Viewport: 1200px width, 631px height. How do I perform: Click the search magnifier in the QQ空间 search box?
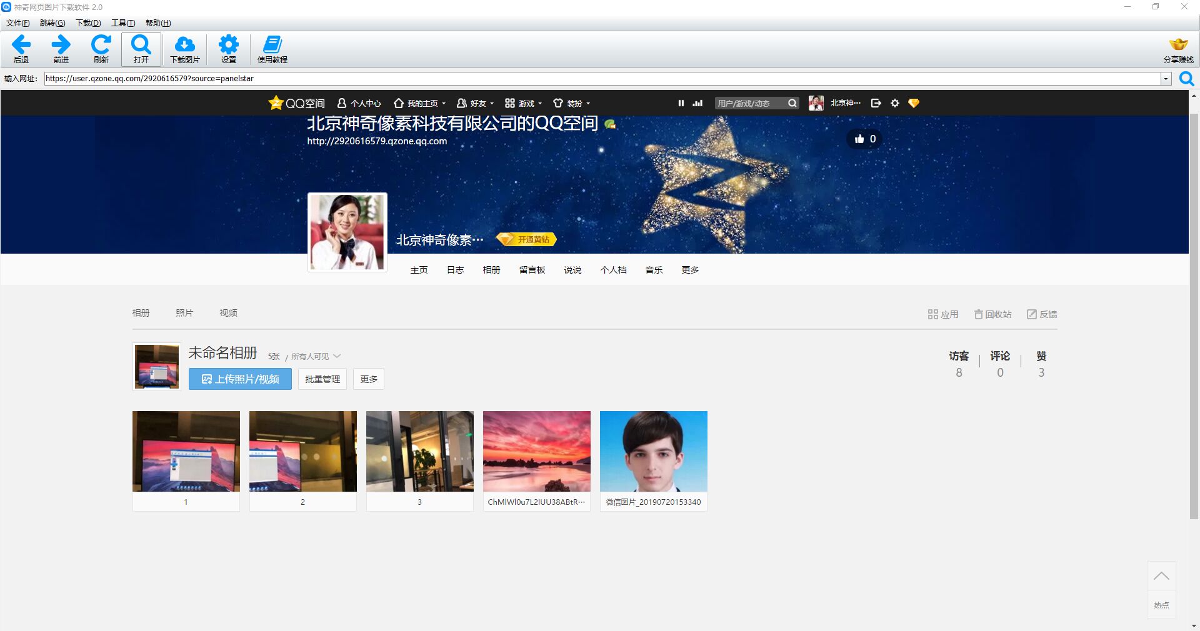[x=792, y=103]
